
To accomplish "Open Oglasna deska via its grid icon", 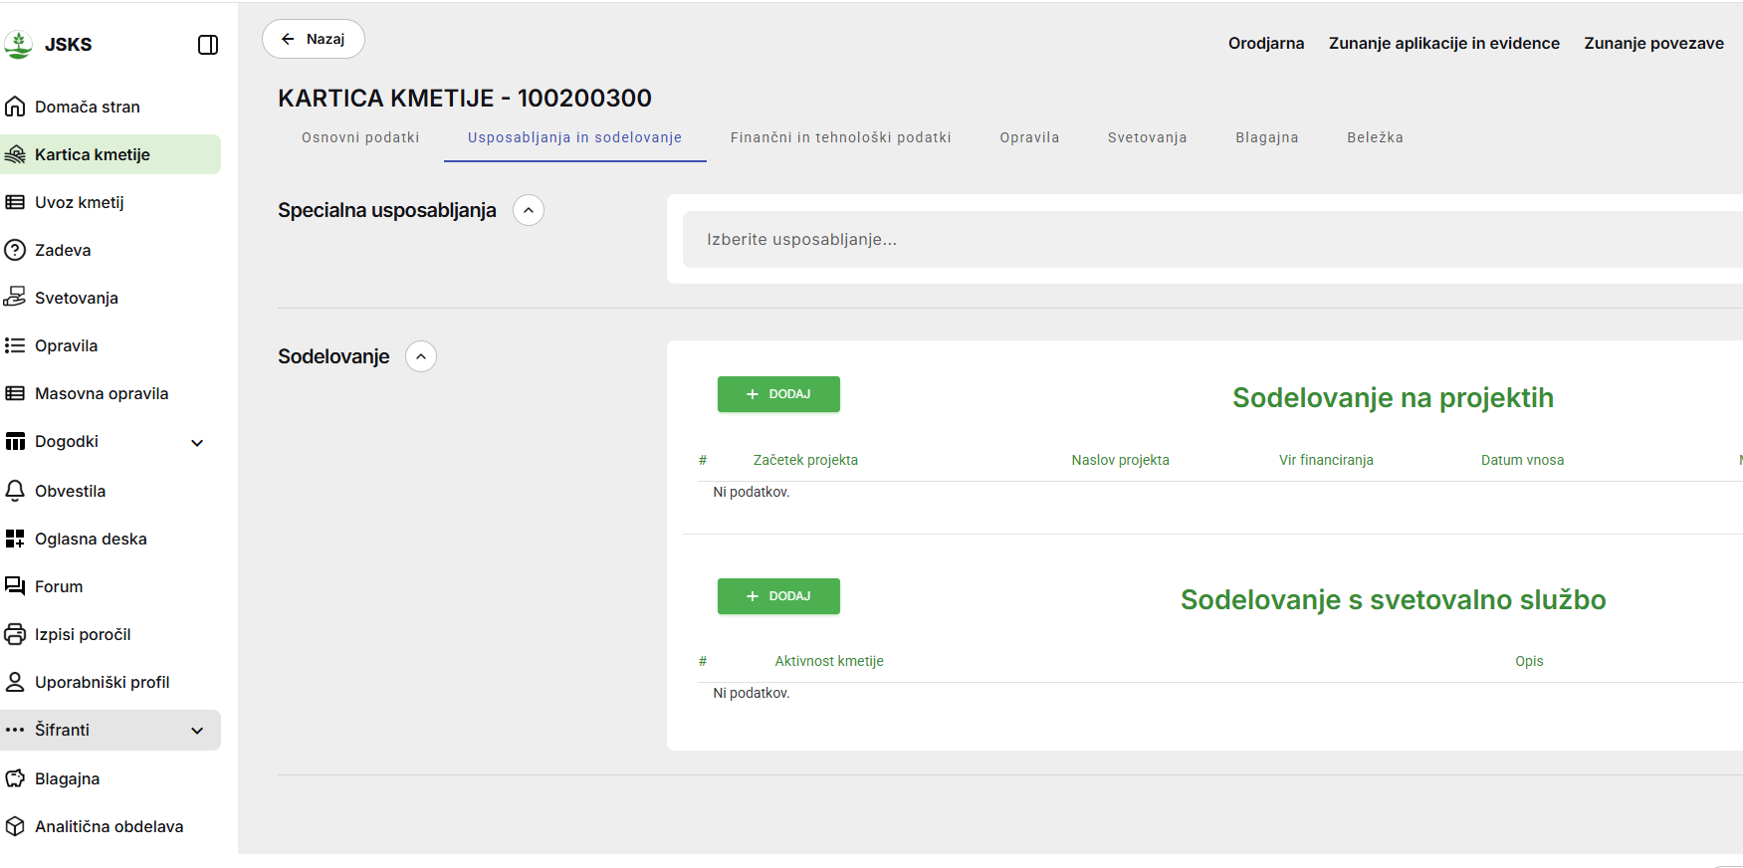I will pos(15,539).
